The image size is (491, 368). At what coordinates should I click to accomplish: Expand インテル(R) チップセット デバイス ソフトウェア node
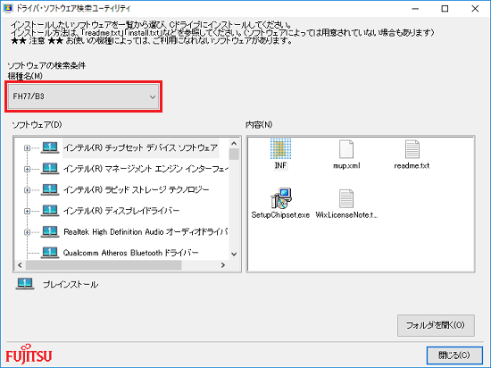coord(28,148)
